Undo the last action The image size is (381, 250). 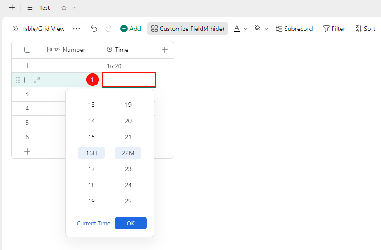tap(94, 29)
